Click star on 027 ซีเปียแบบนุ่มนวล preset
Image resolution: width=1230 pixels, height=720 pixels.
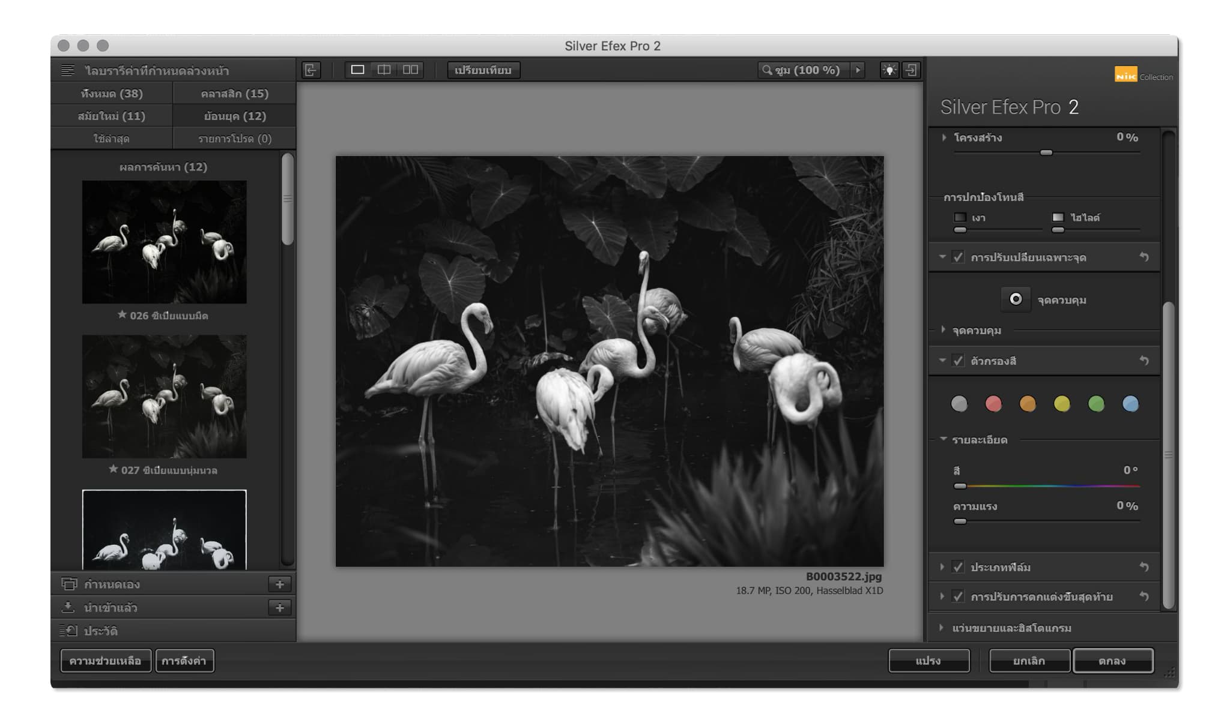[113, 469]
